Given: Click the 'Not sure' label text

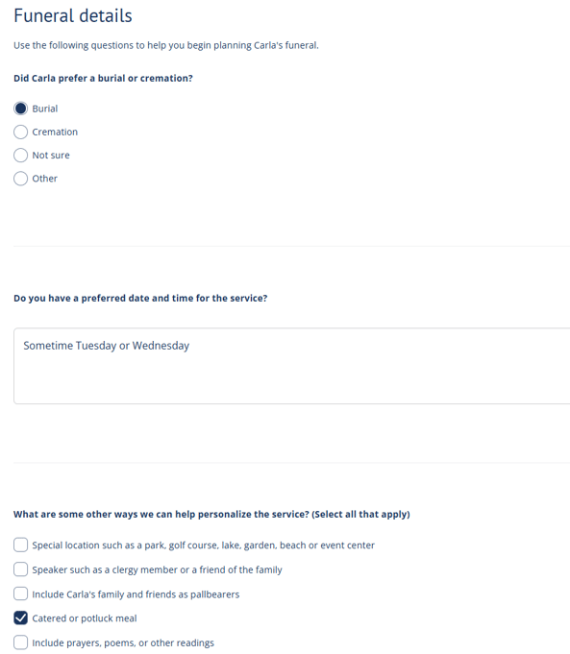Looking at the screenshot, I should coord(51,156).
